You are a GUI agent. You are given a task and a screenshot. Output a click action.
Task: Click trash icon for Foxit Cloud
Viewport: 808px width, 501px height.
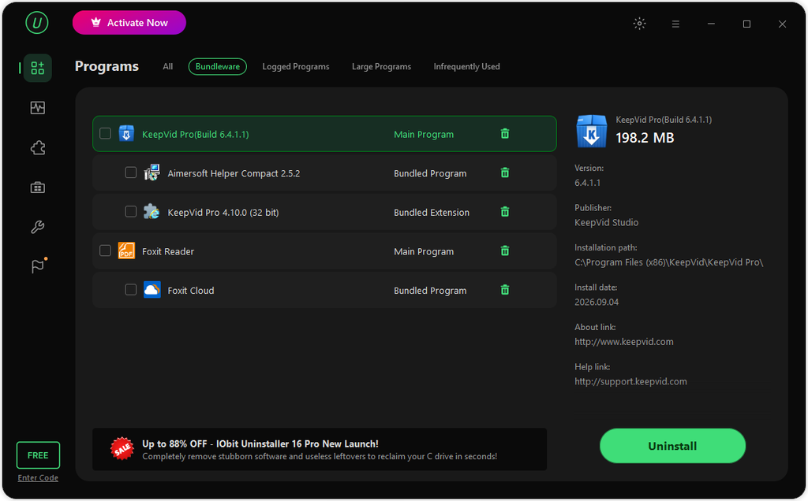[x=505, y=290]
